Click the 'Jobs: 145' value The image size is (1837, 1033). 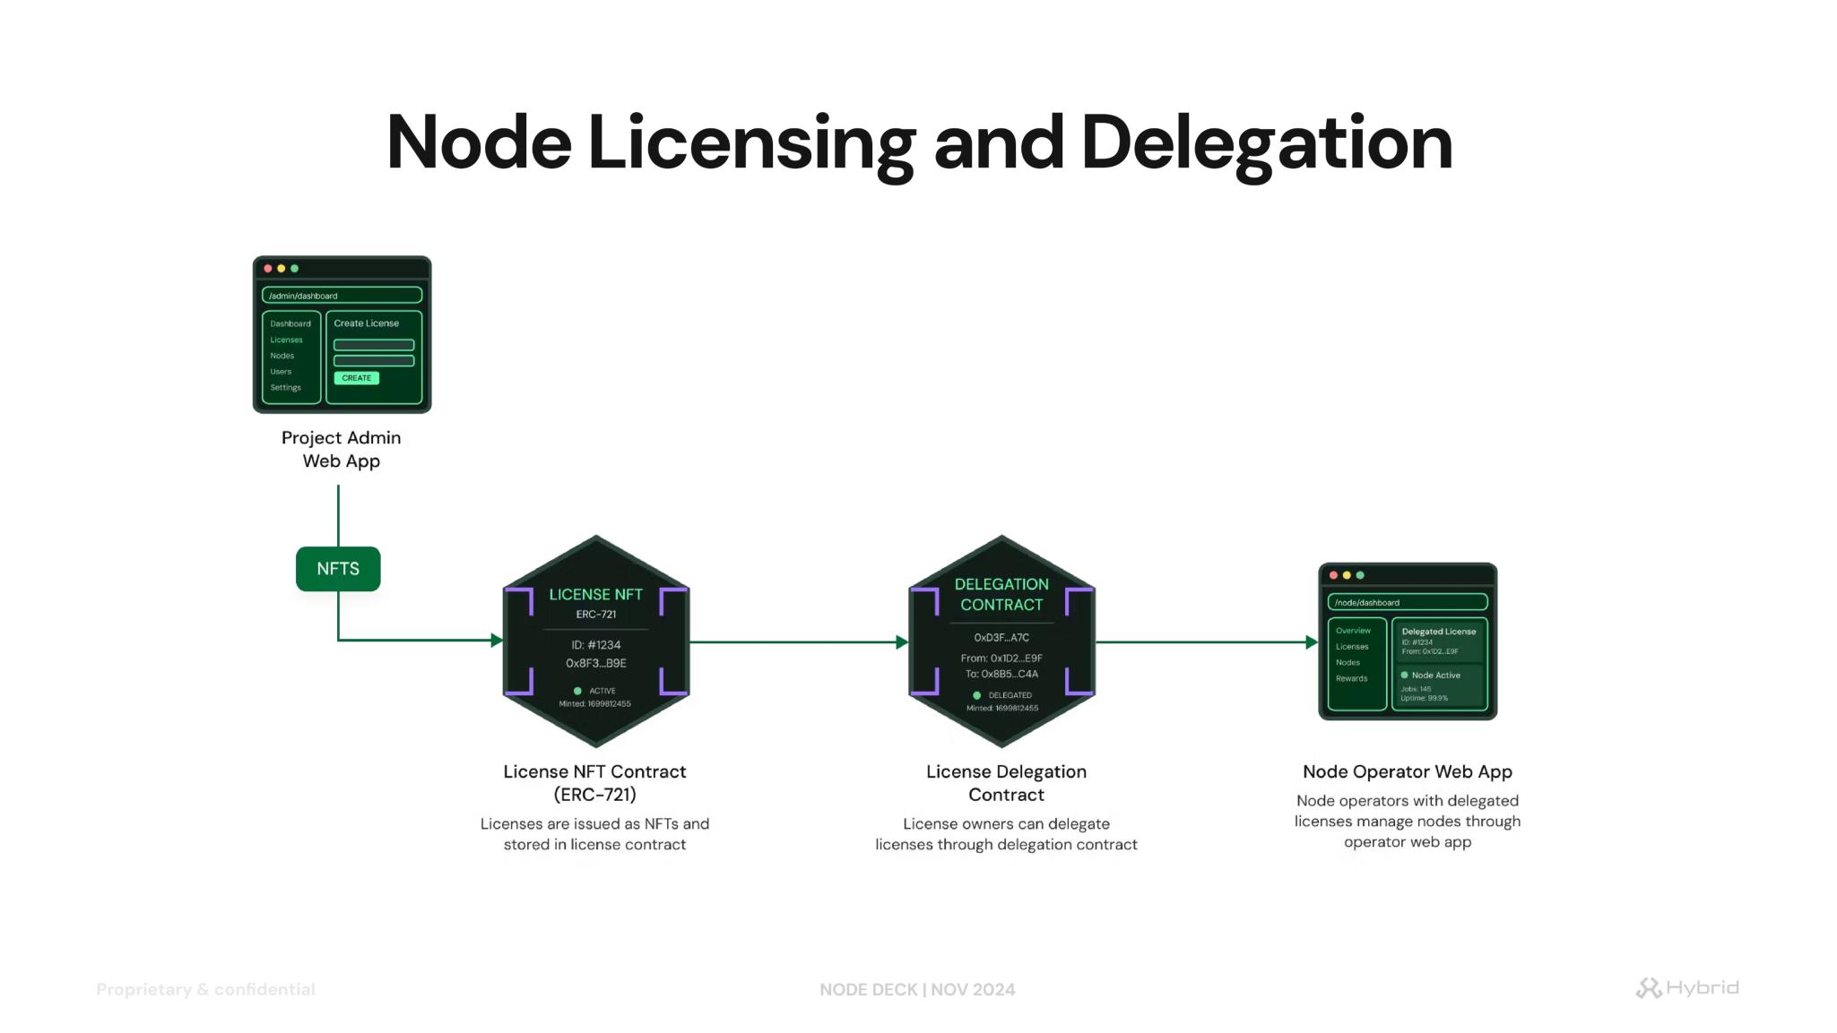point(1416,689)
